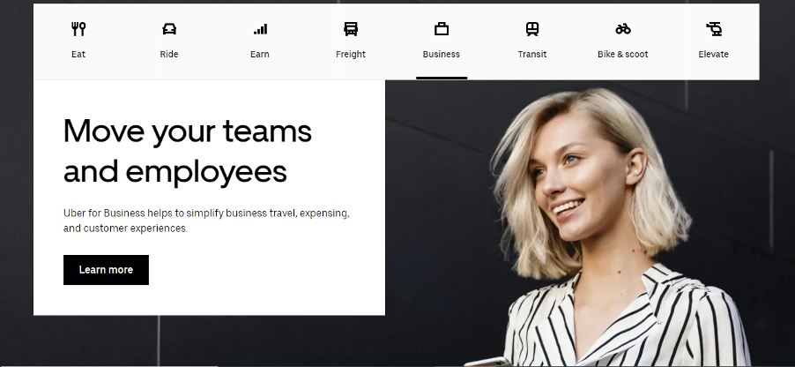
Task: Click the "Move your teams and employees" heading
Action: click(x=188, y=151)
